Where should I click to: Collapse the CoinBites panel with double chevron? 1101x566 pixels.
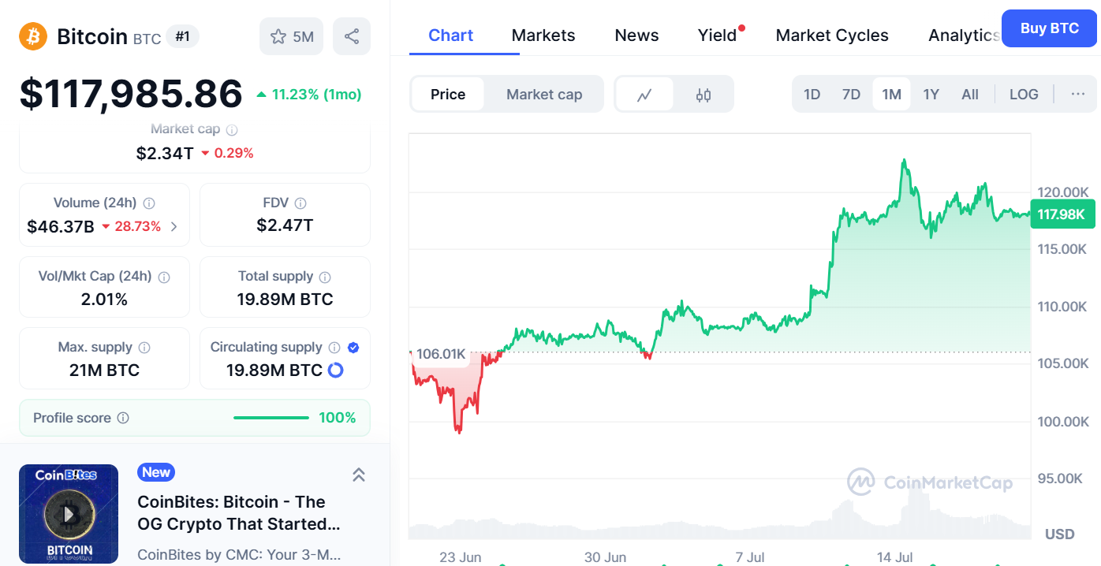(358, 474)
